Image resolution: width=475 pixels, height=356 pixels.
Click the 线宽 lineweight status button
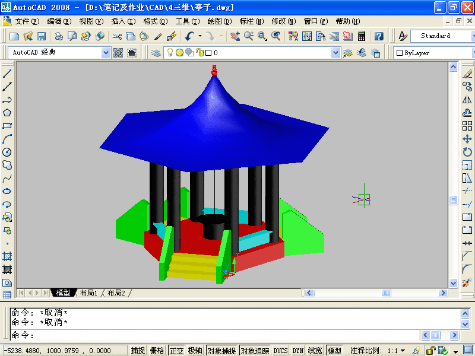[x=315, y=351]
